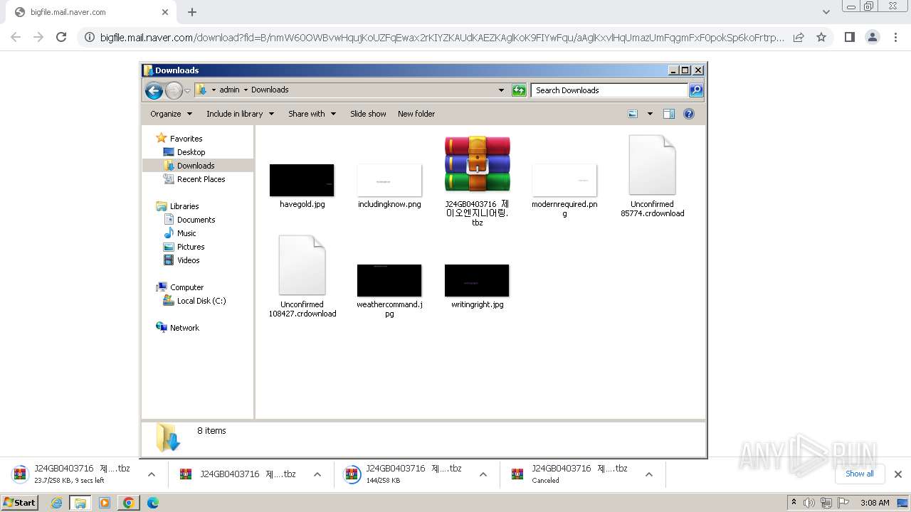Click the green refresh button in address bar
The image size is (911, 512).
(519, 90)
